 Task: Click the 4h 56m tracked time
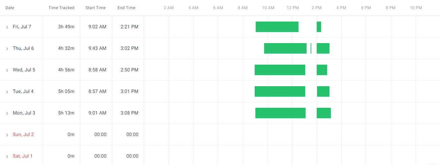click(x=66, y=70)
